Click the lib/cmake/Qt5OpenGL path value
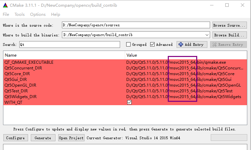 pyautogui.click(x=183, y=85)
